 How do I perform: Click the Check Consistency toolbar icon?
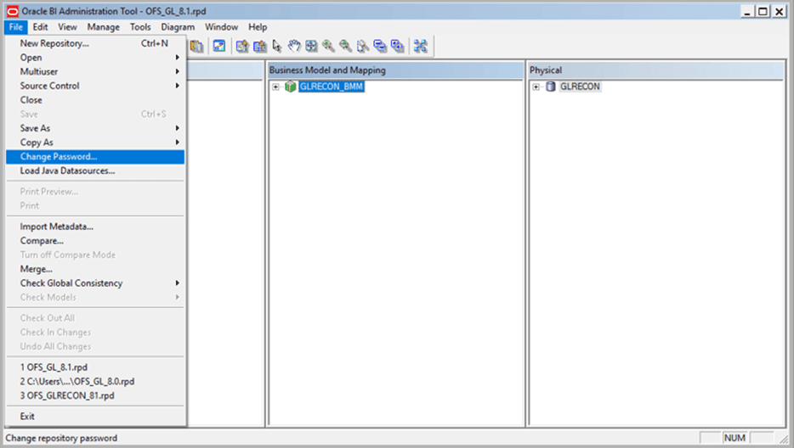pos(218,46)
